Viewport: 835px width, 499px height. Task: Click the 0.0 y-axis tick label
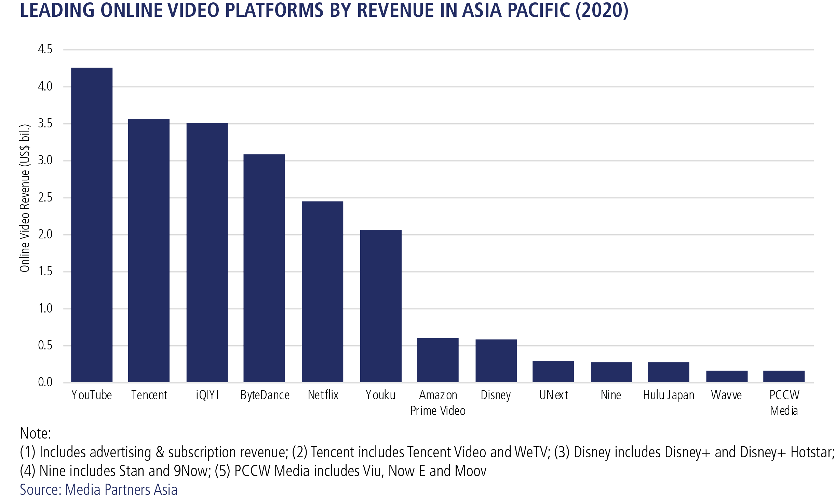click(x=45, y=382)
